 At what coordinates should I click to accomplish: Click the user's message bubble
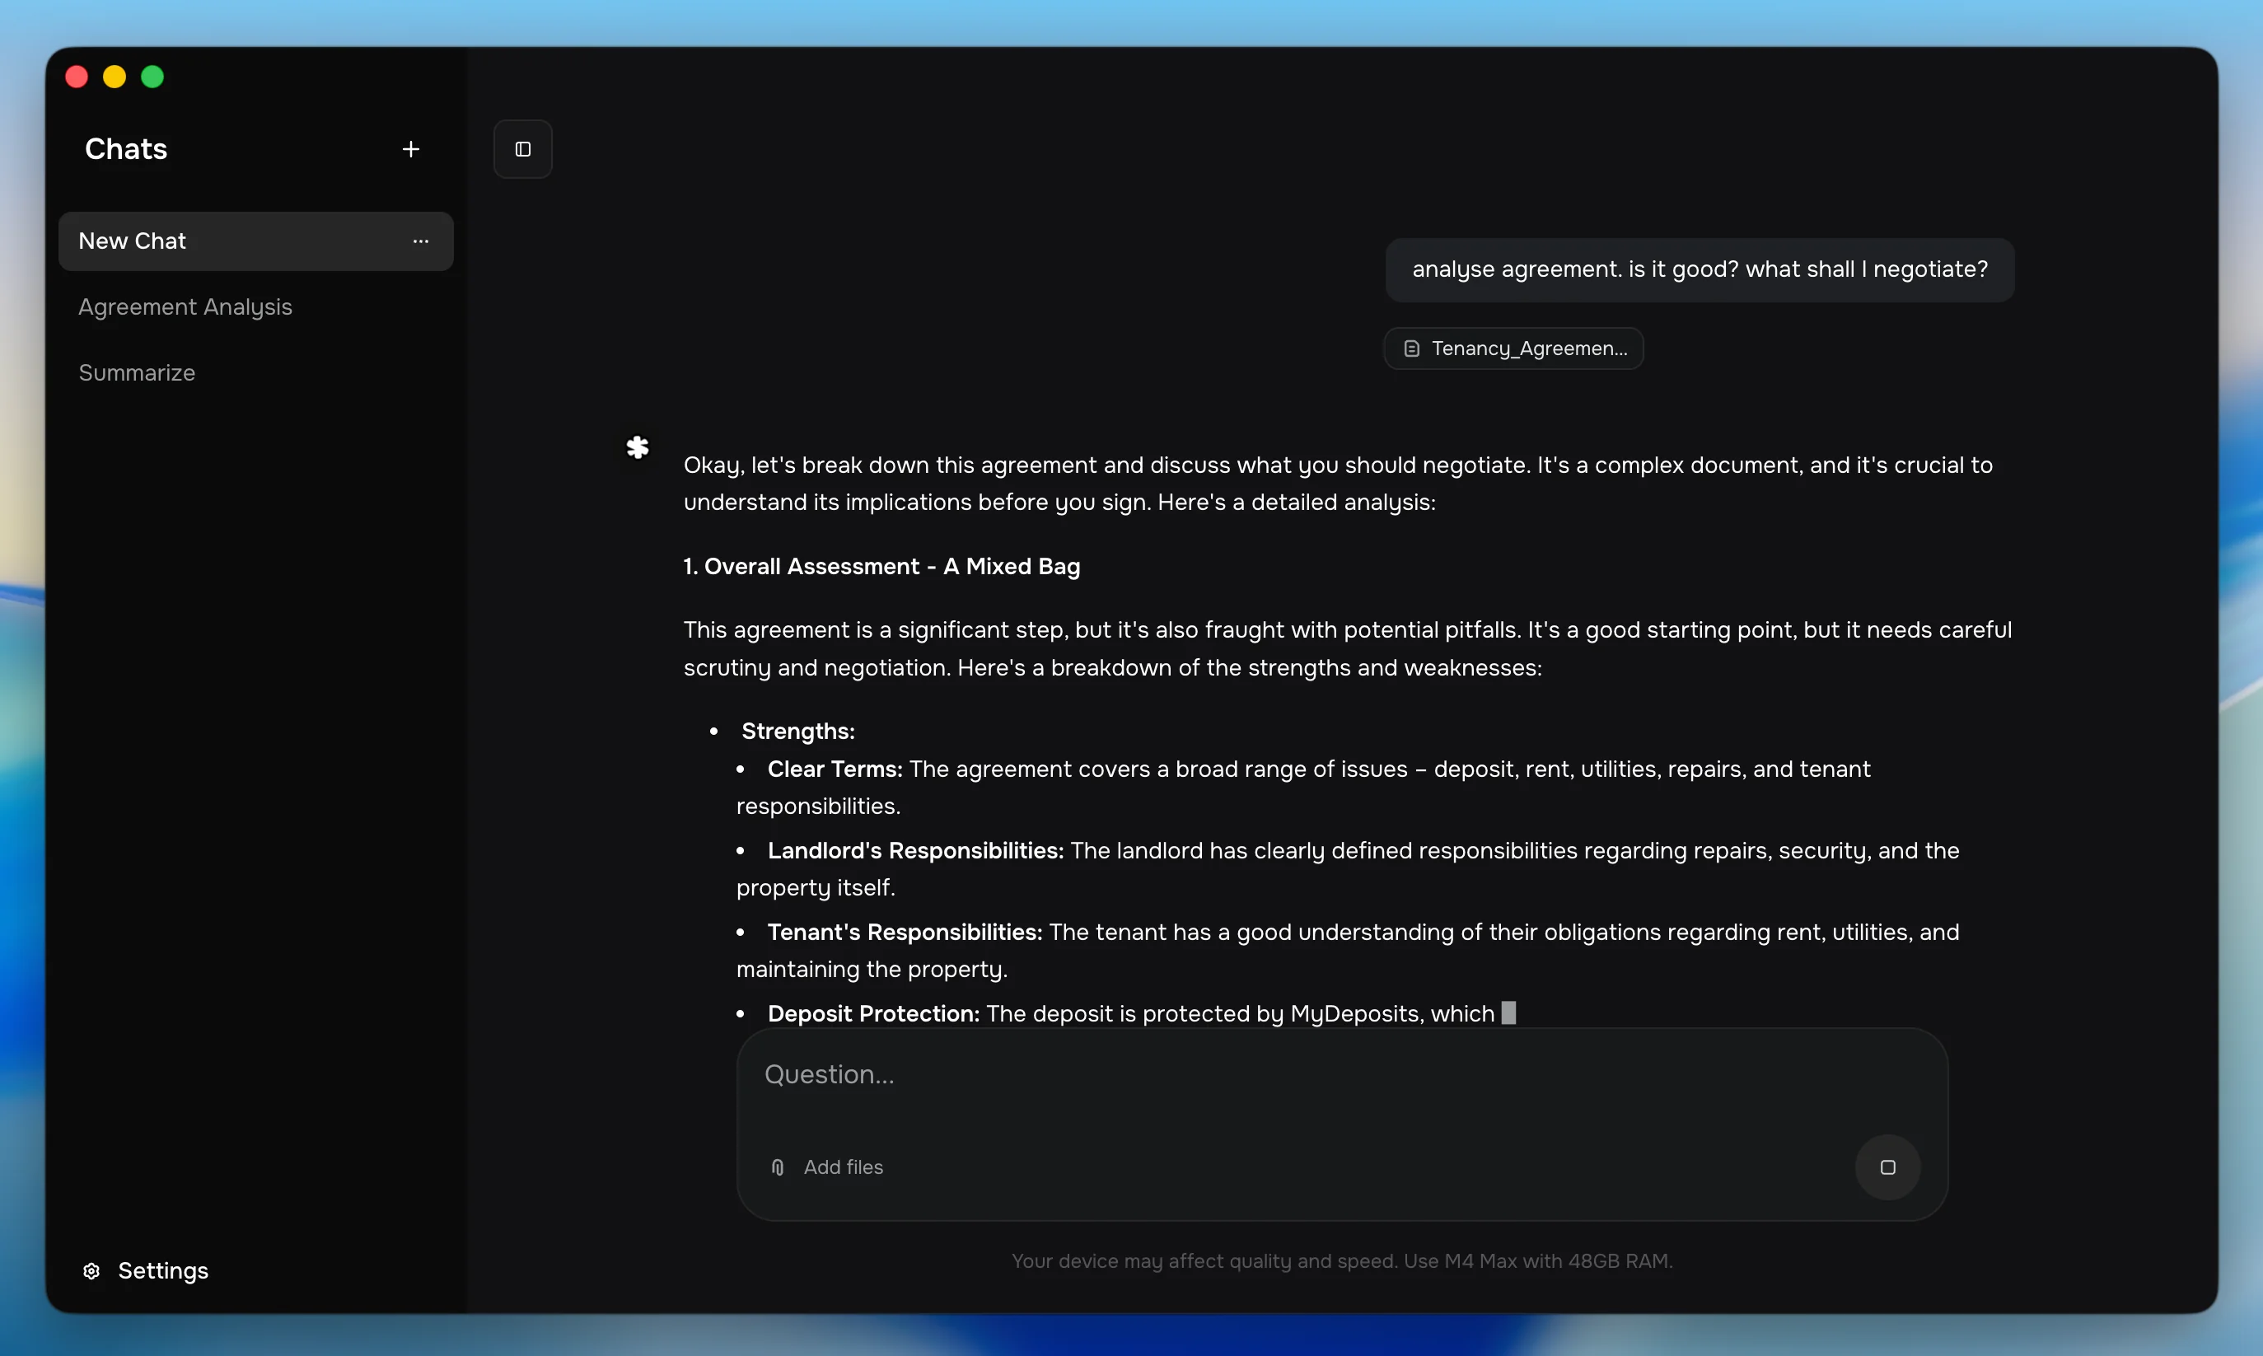tap(1698, 269)
